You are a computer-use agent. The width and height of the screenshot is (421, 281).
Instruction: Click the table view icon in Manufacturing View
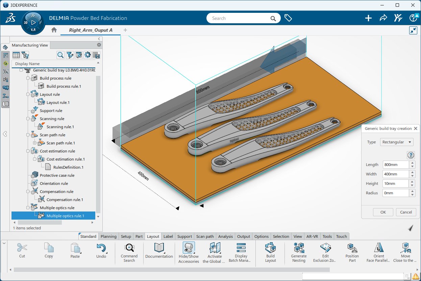[x=16, y=55]
